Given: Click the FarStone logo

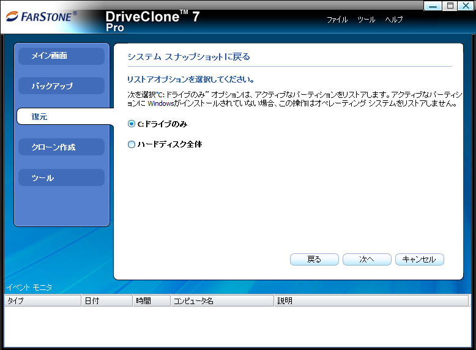Looking at the screenshot, I should pos(42,17).
